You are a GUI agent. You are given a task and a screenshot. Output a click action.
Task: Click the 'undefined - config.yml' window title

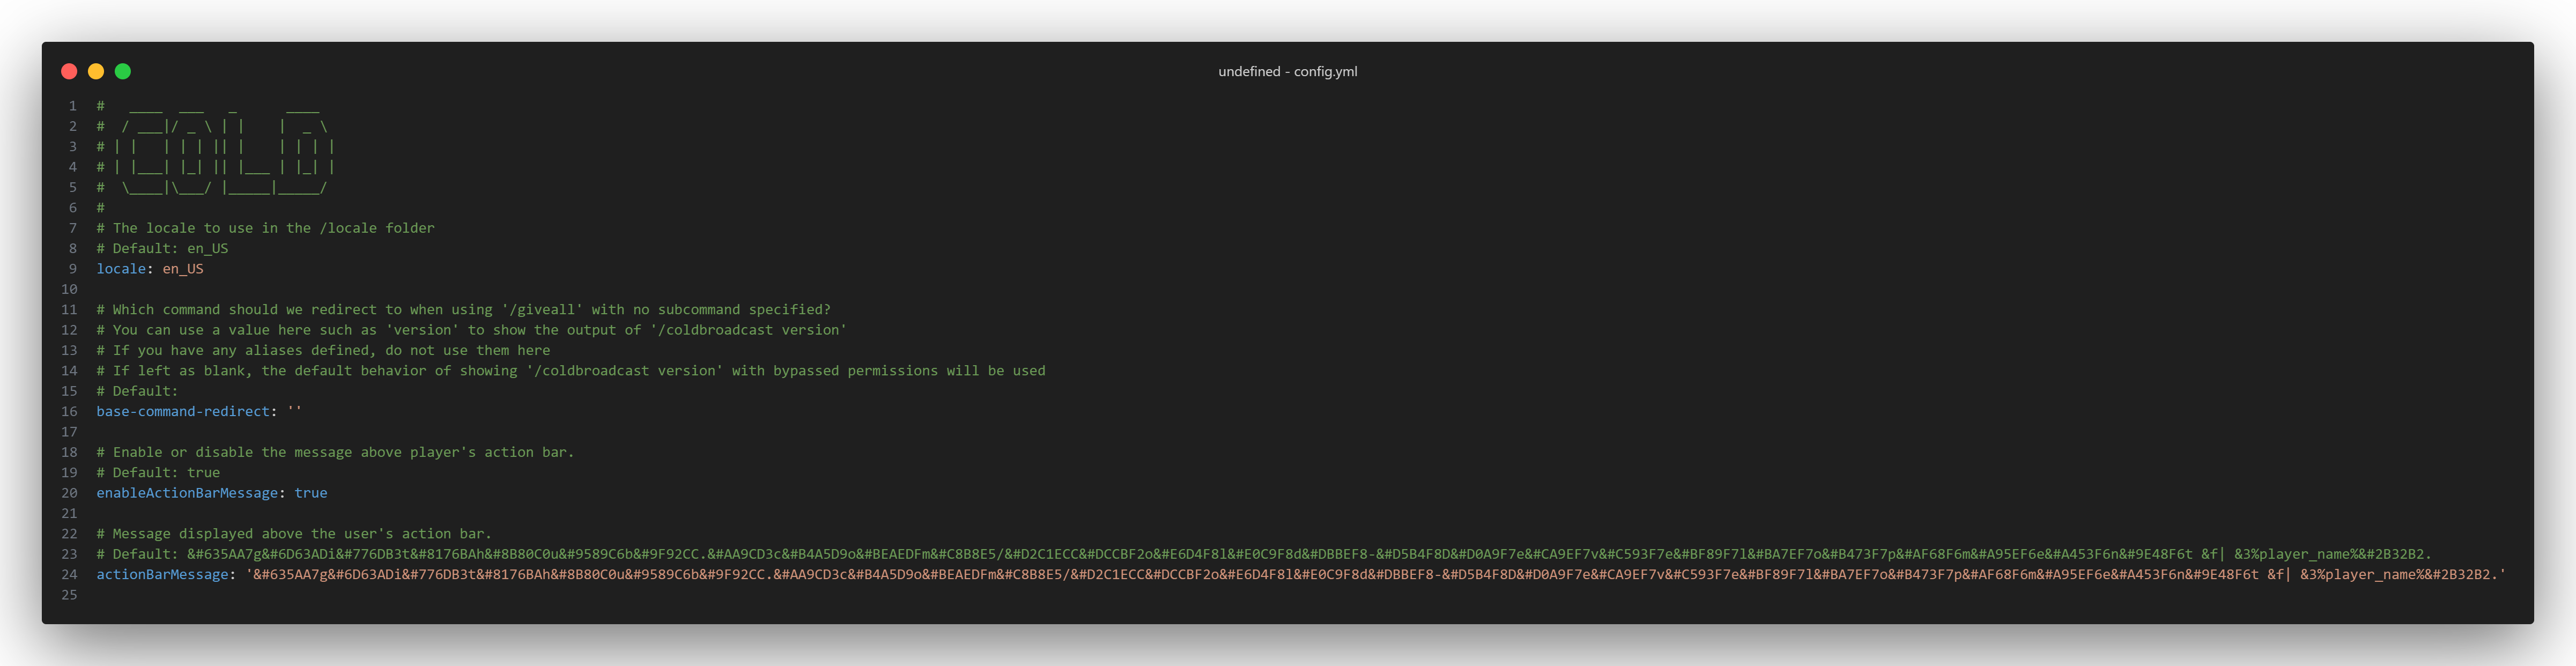tap(1287, 71)
